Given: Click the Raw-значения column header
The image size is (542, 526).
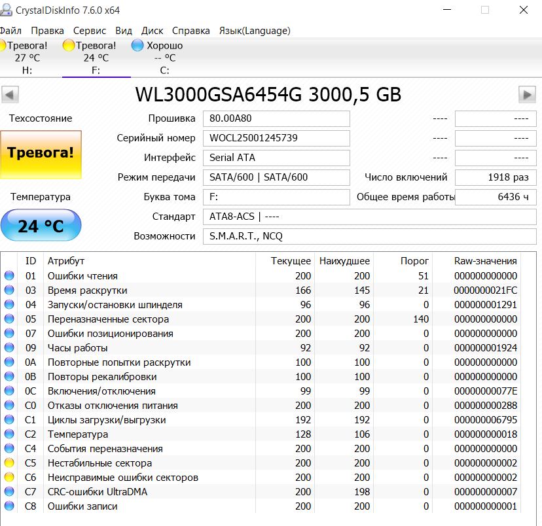Looking at the screenshot, I should pyautogui.click(x=485, y=260).
